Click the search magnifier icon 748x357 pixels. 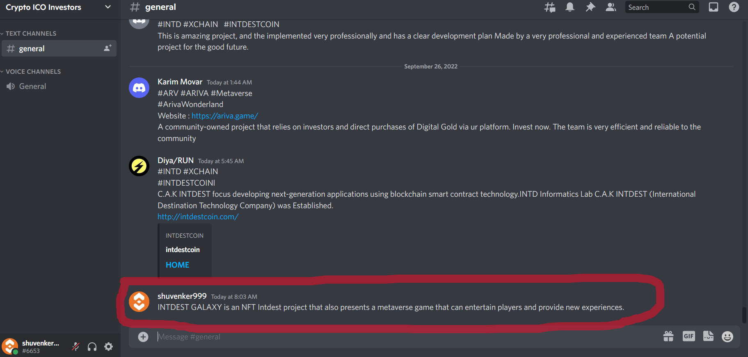tap(692, 7)
